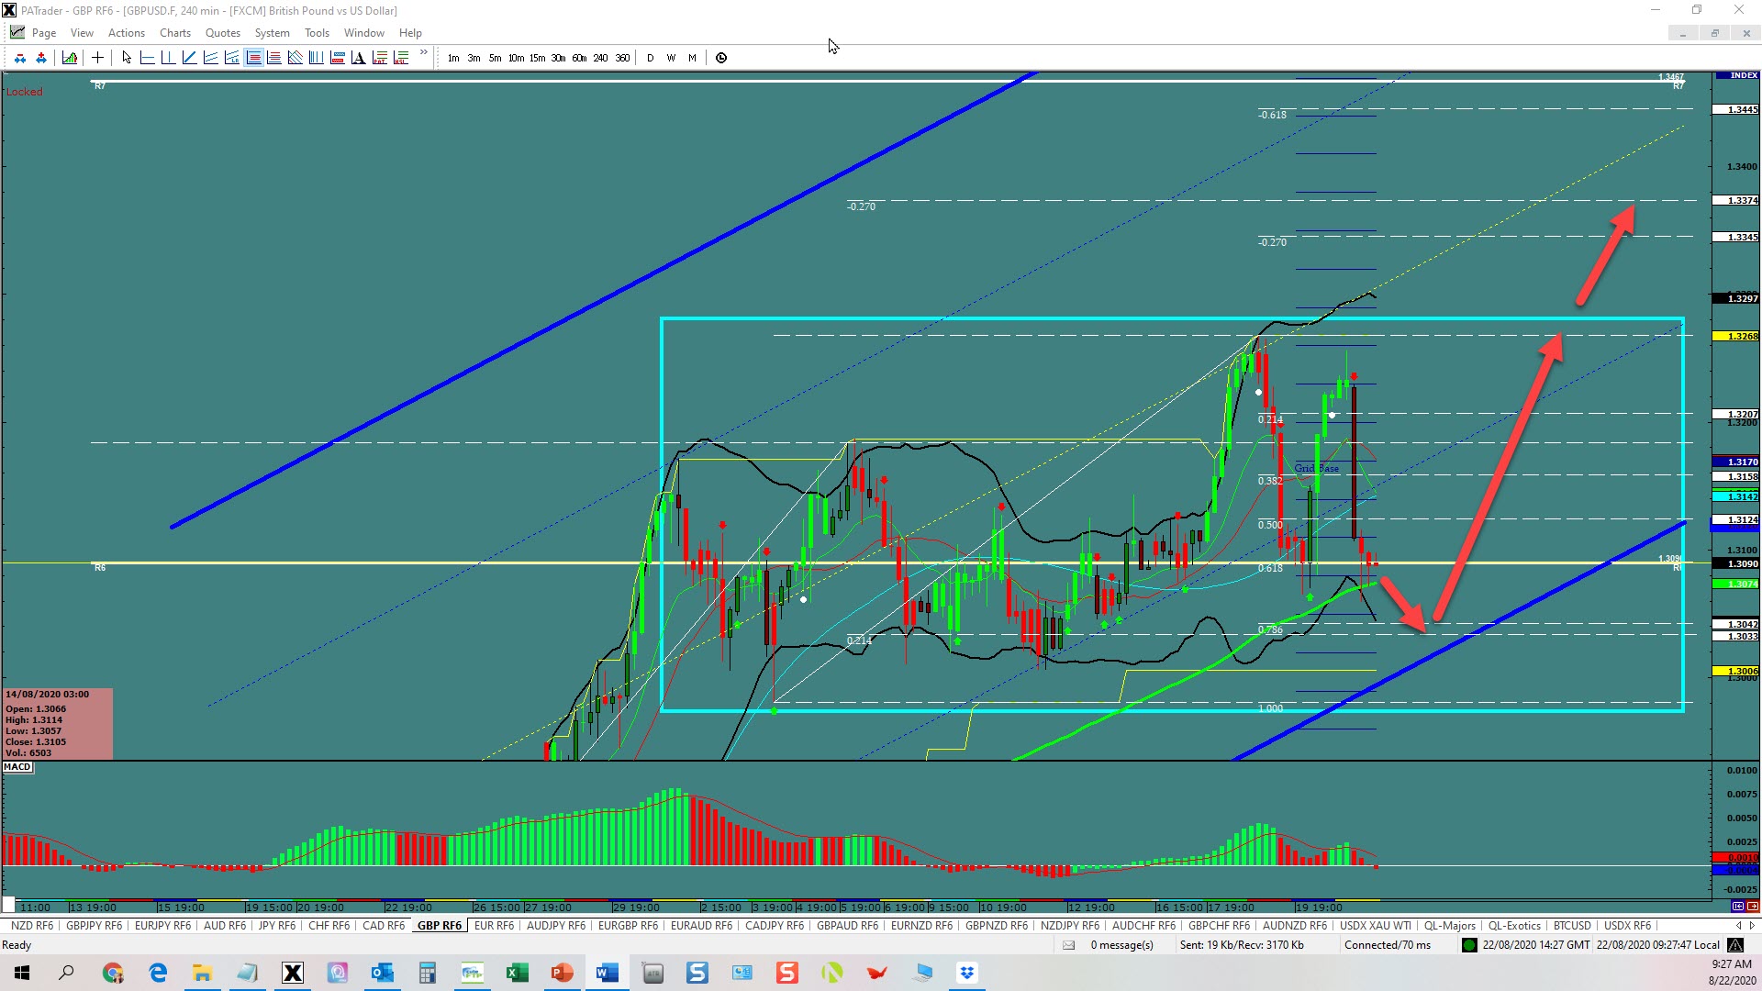Open the Tools menu

click(x=317, y=33)
